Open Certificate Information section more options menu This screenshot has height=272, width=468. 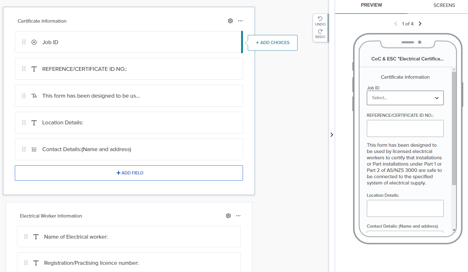click(240, 21)
